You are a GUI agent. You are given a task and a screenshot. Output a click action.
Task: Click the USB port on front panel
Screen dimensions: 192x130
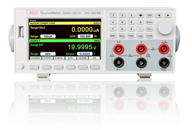coord(21,32)
